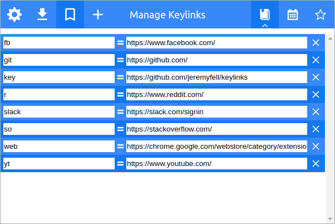This screenshot has width=335, height=224.
Task: Remove the slack keylink
Action: point(316,112)
